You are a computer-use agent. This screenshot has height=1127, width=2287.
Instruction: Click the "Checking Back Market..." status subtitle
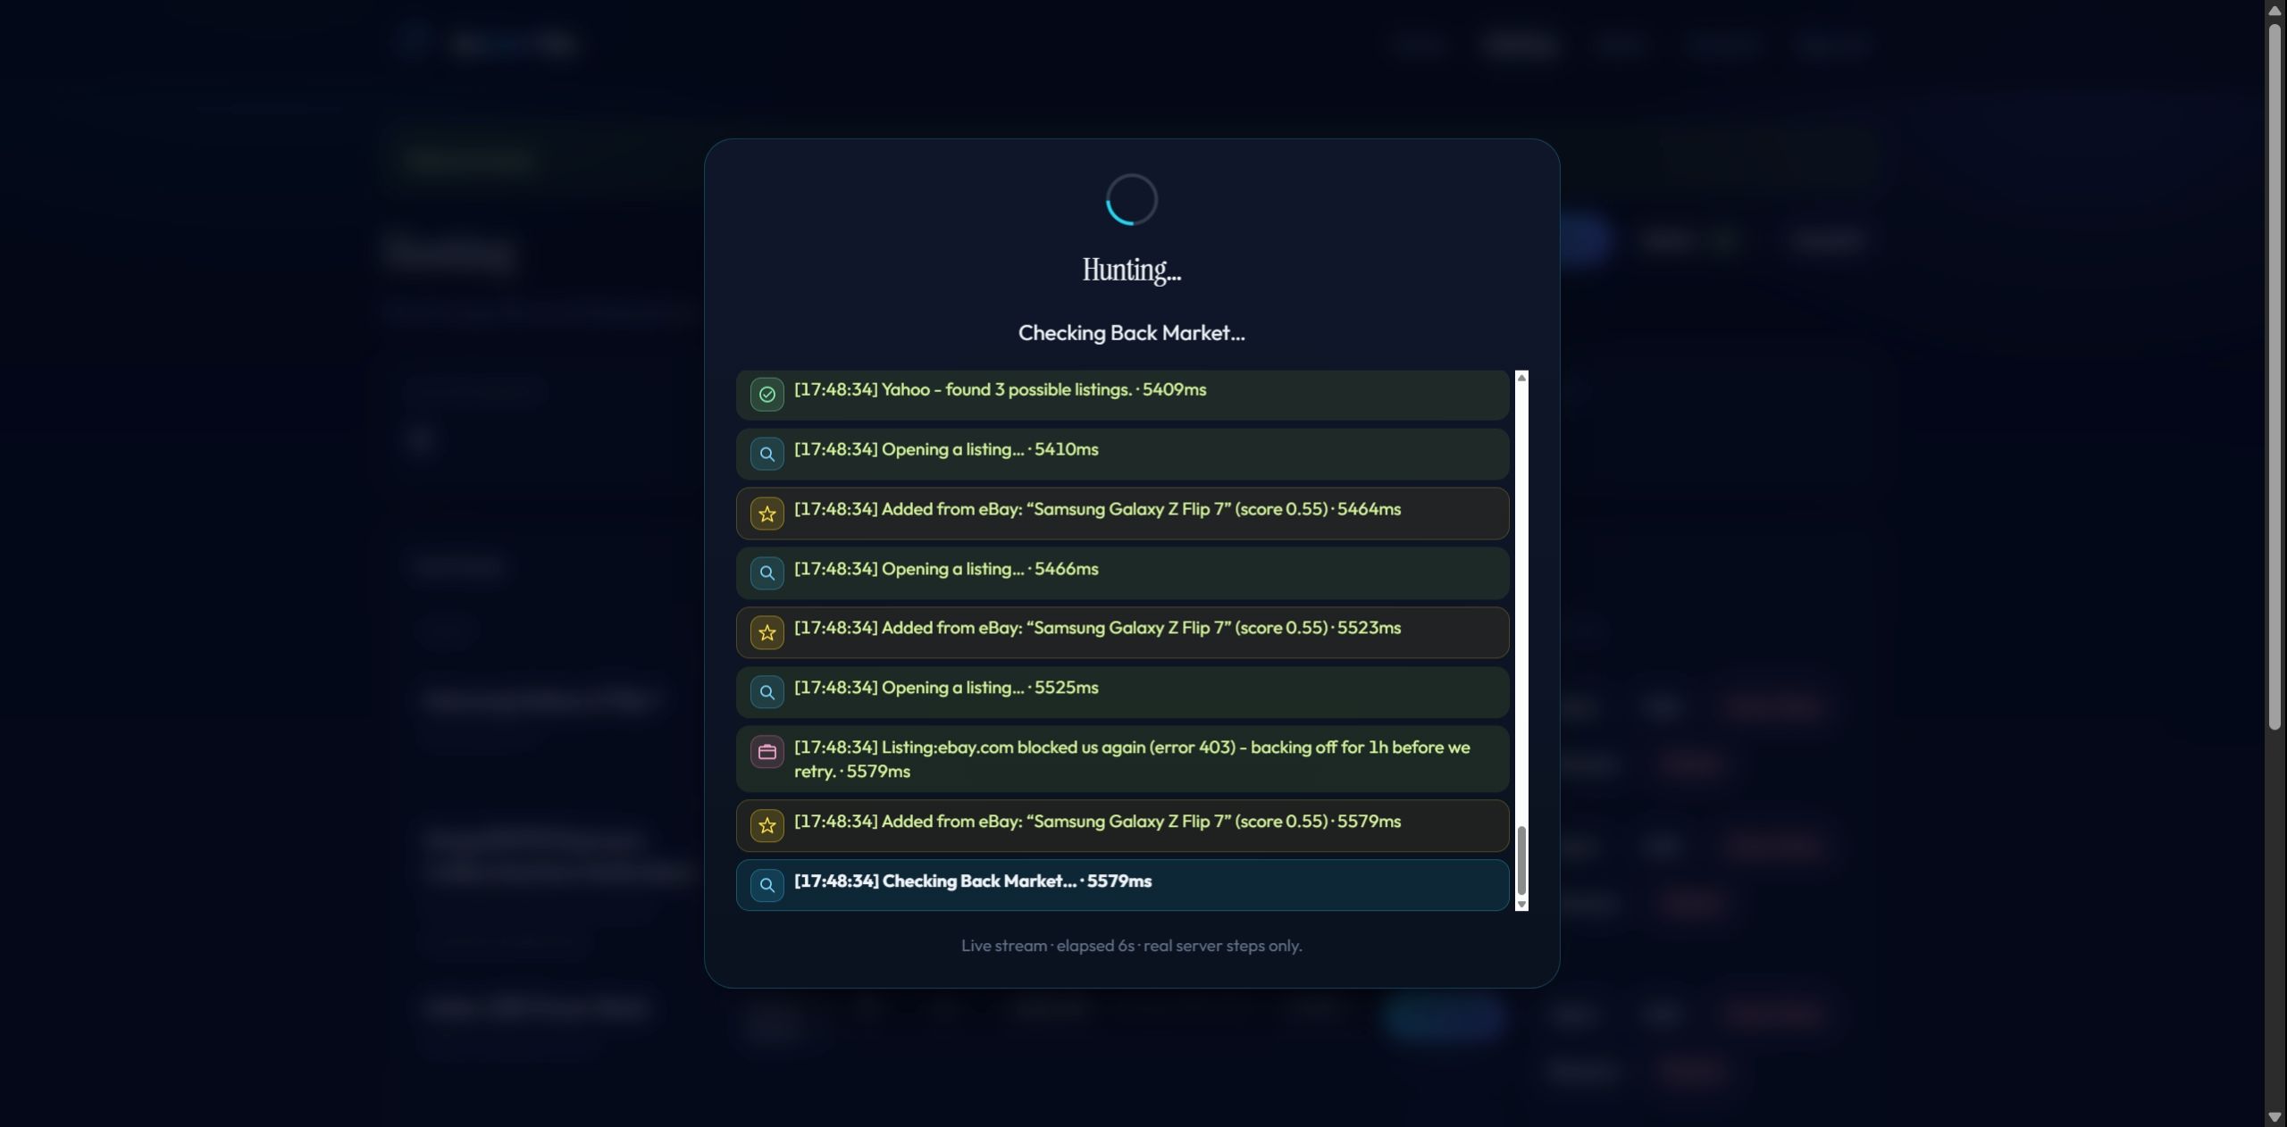[x=1131, y=333]
